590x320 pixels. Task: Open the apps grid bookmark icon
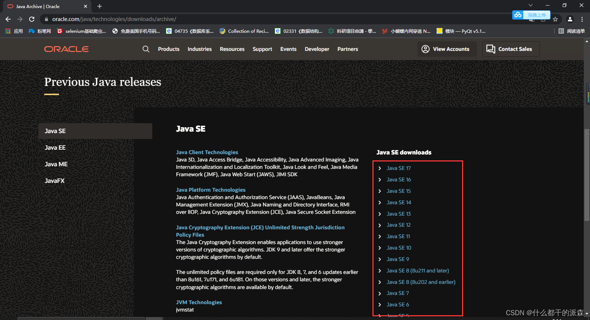pos(8,31)
